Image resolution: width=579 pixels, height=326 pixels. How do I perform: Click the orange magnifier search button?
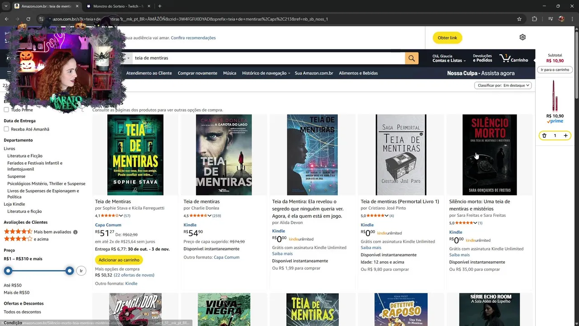point(412,58)
